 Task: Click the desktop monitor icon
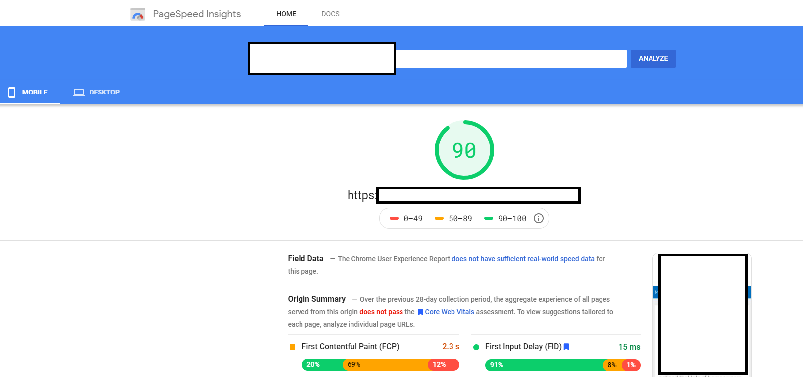pos(79,92)
